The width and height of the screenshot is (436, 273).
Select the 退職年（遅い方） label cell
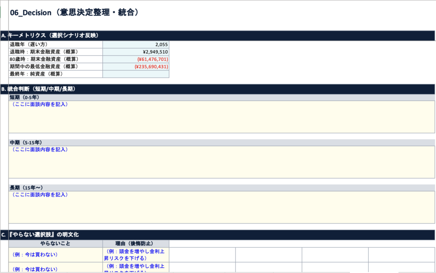click(x=55, y=44)
